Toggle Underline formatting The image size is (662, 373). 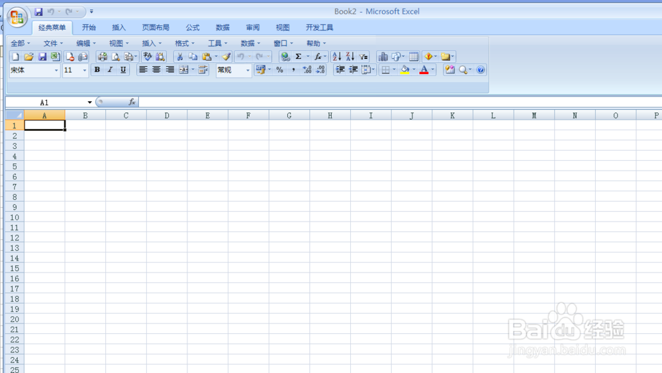123,70
